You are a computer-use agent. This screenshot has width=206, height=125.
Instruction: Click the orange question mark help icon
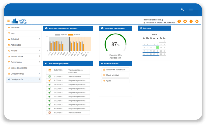tap(191, 21)
